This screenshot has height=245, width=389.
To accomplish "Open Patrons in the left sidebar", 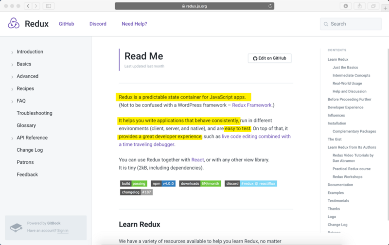I will point(25,162).
